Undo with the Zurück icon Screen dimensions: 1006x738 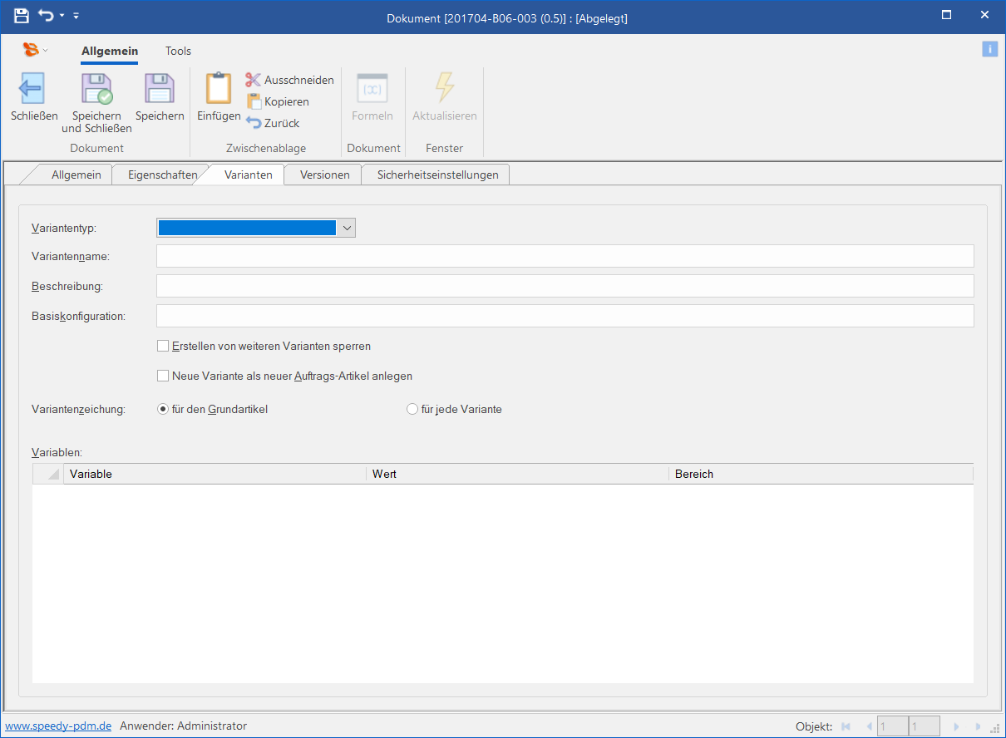254,123
